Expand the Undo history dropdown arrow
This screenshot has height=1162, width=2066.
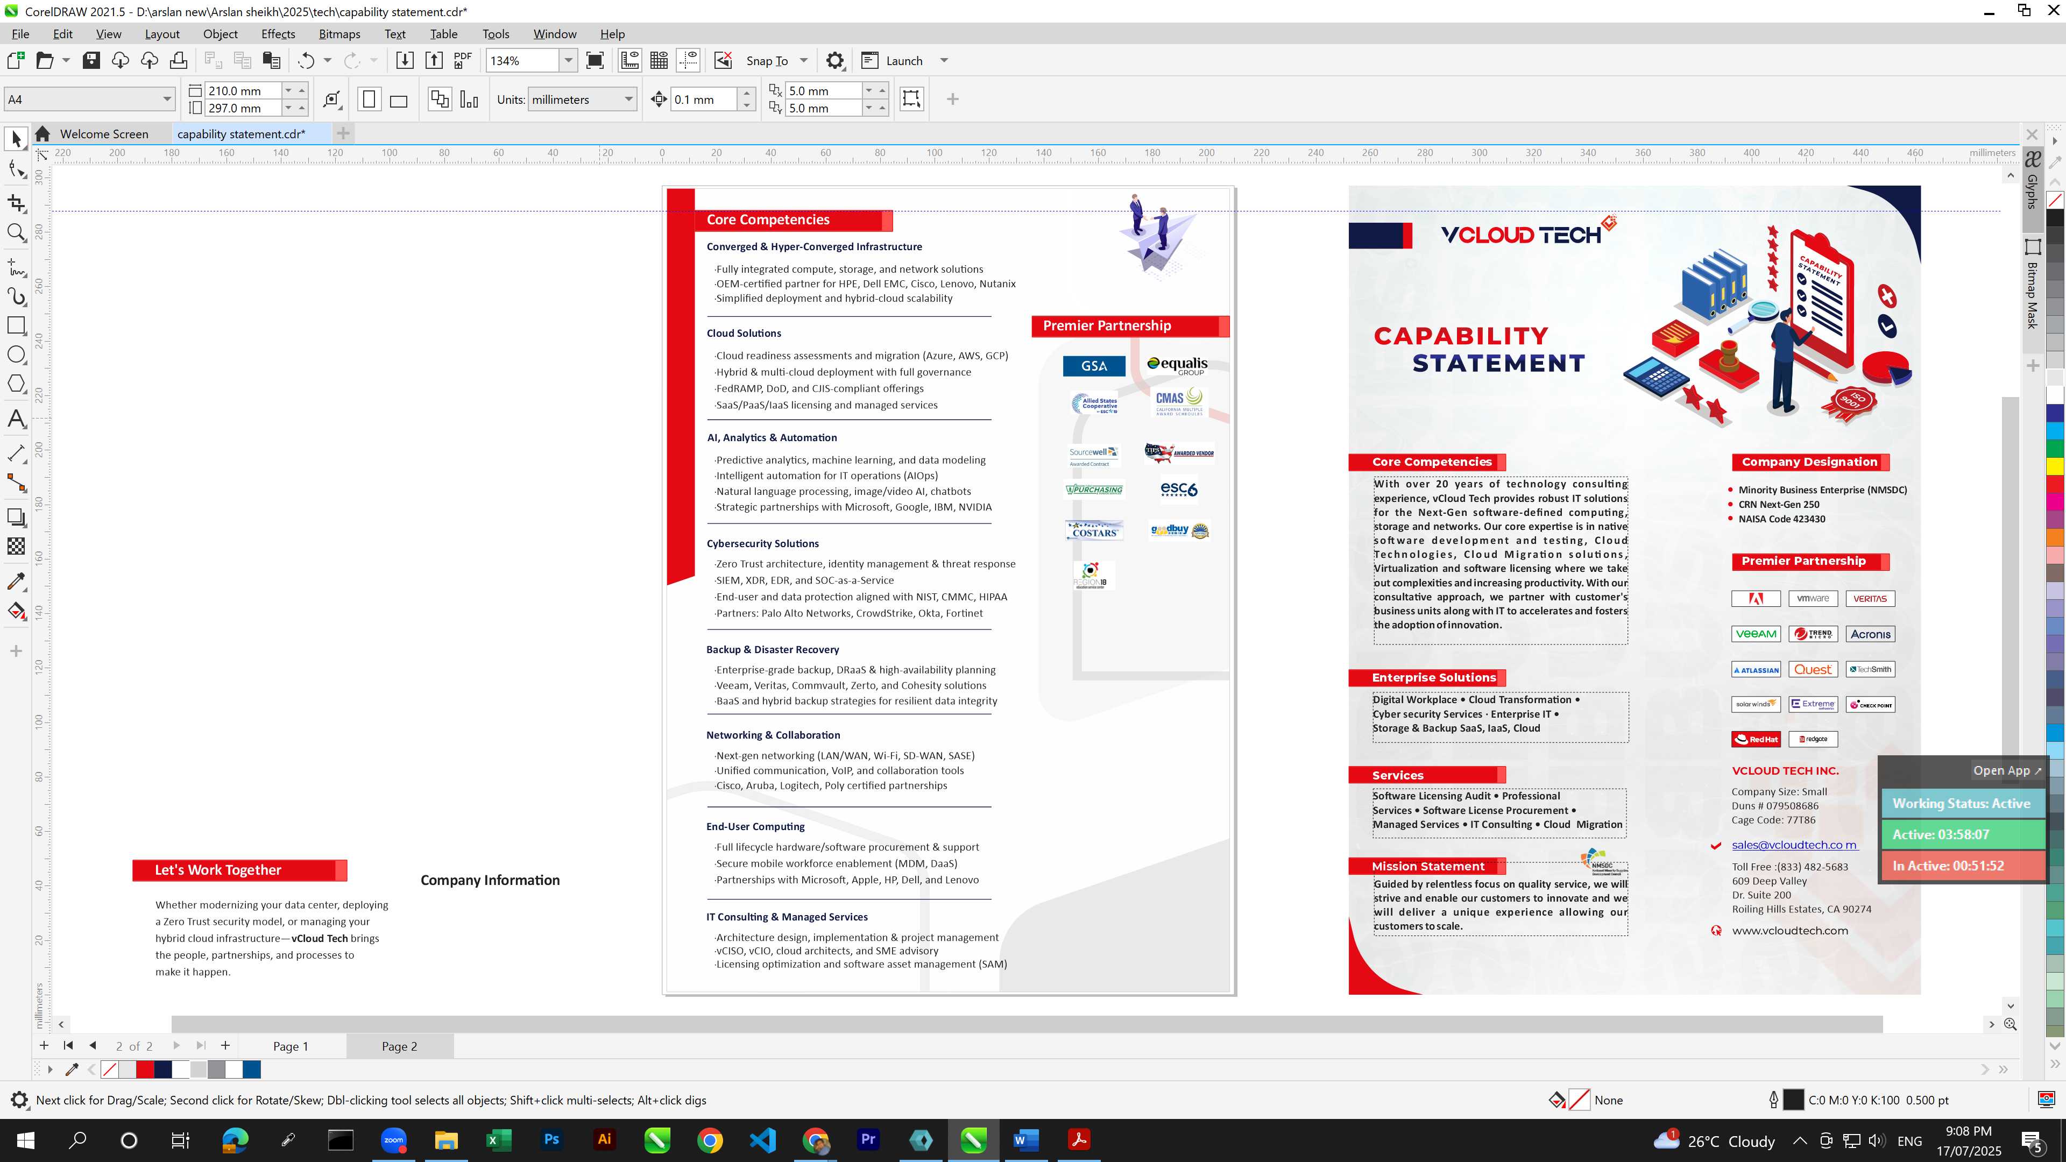coord(327,61)
